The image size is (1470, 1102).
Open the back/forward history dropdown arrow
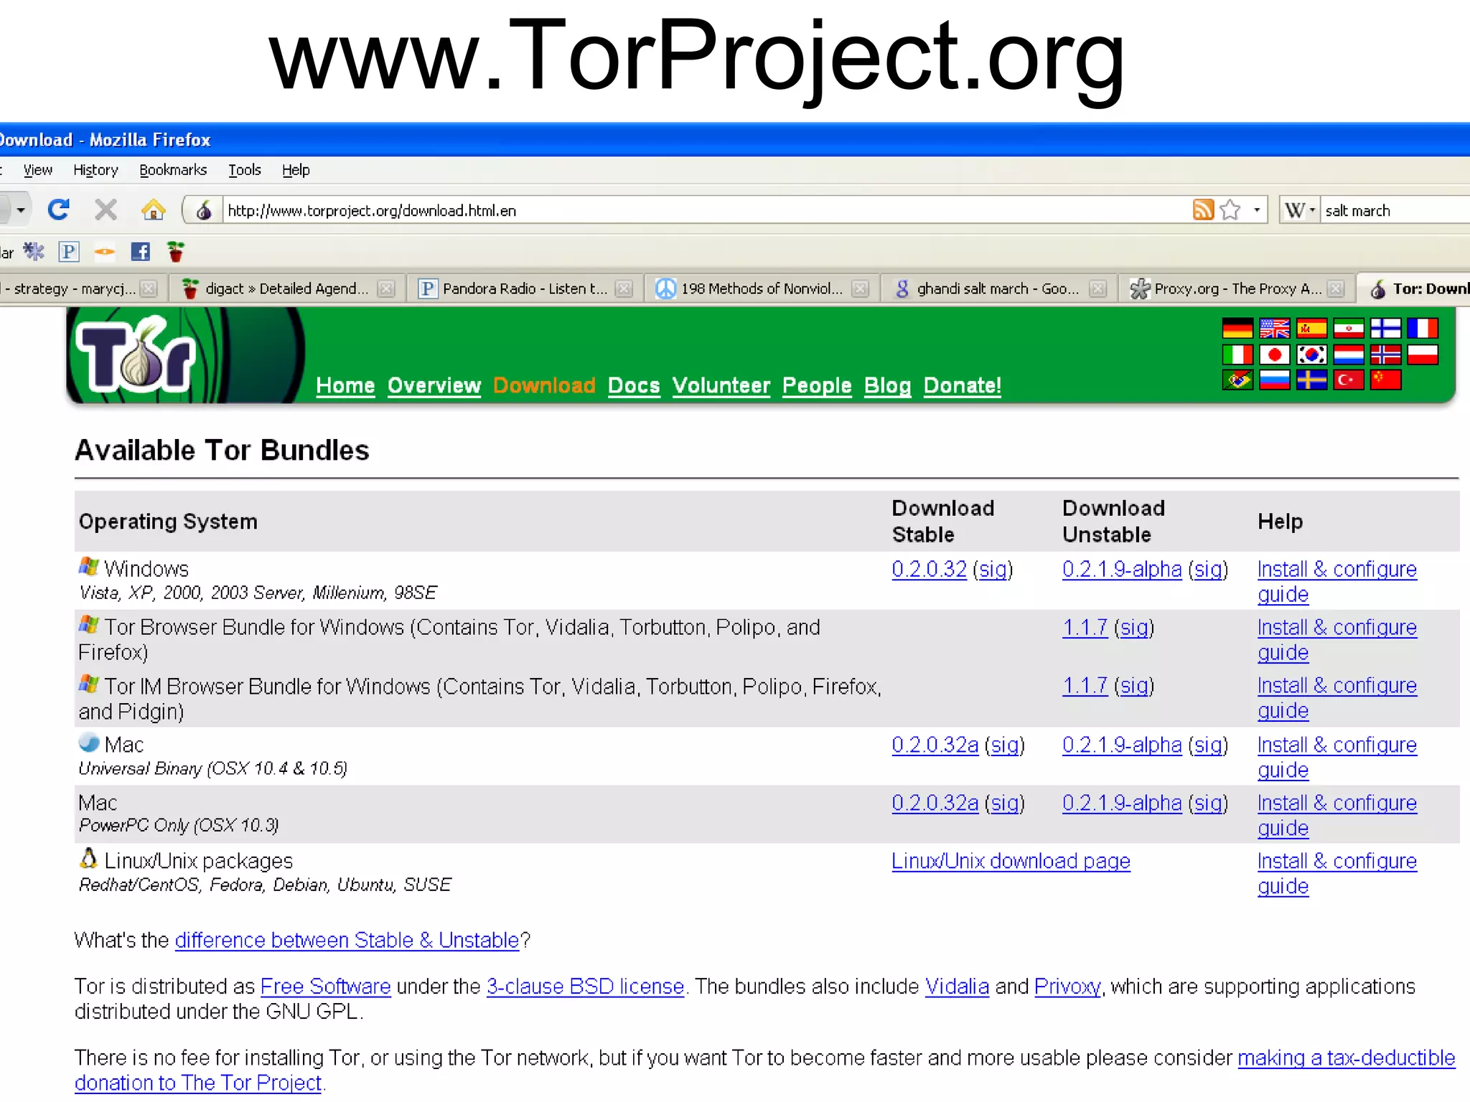[21, 210]
